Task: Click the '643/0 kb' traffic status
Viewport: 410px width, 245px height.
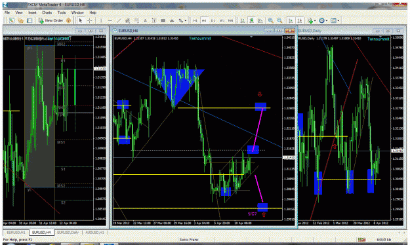Action: point(384,240)
